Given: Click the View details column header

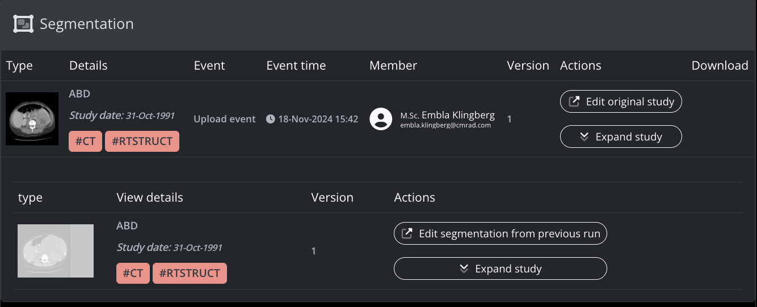Looking at the screenshot, I should click(x=150, y=198).
